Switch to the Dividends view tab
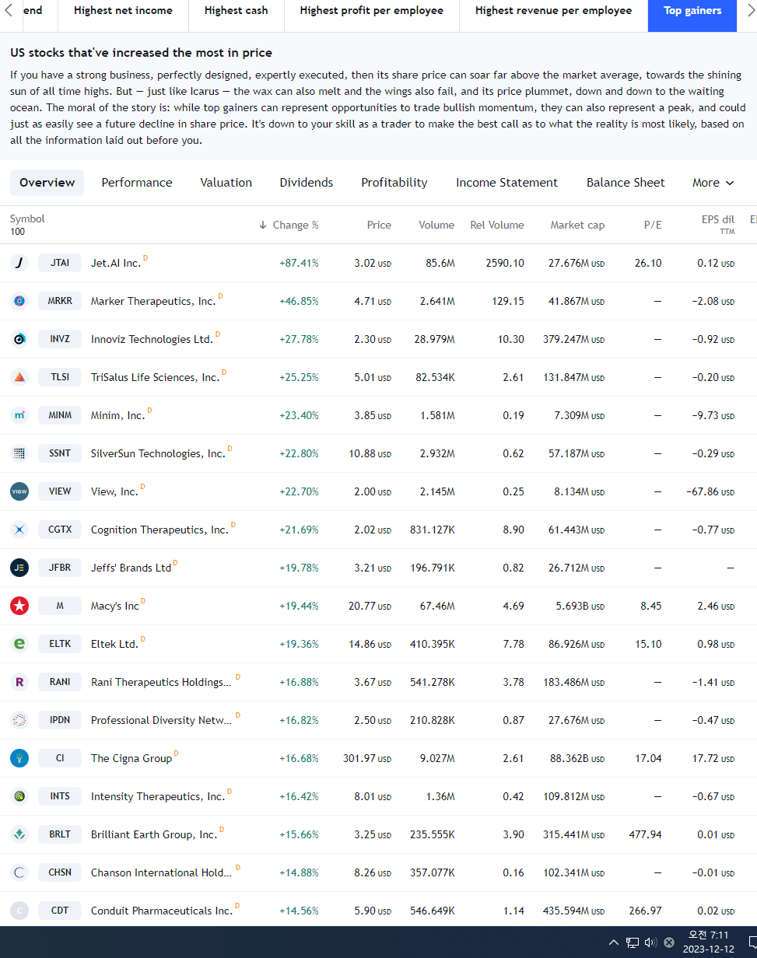The height and width of the screenshot is (958, 757). (307, 183)
